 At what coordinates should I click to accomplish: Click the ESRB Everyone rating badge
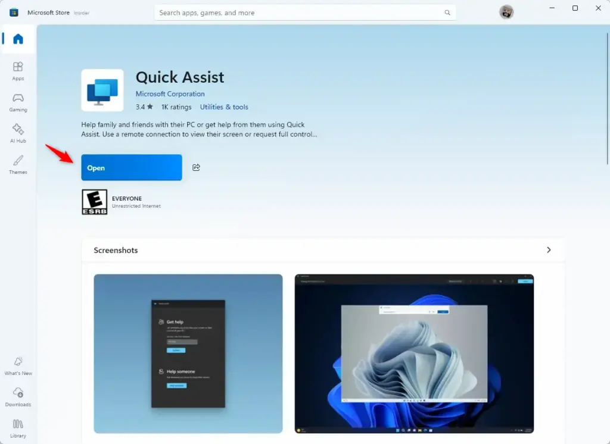(95, 202)
